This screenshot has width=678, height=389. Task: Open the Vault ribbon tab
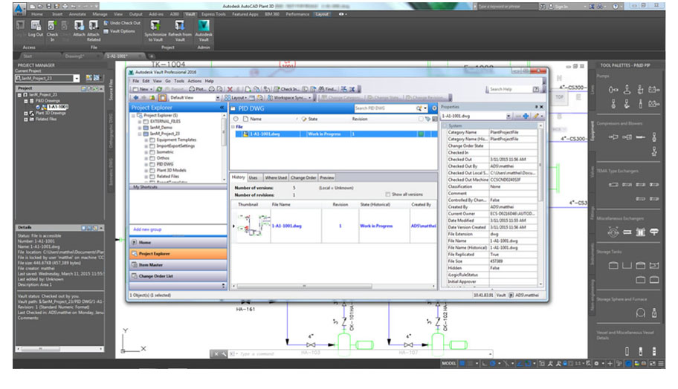point(190,14)
